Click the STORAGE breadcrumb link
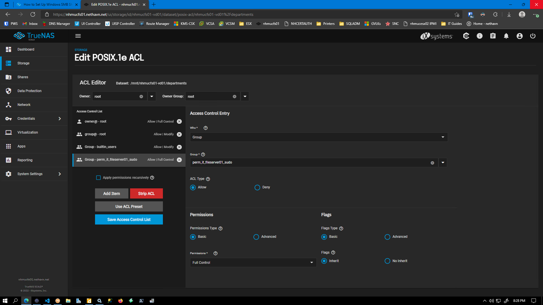Viewport: 543px width, 305px height. click(81, 50)
